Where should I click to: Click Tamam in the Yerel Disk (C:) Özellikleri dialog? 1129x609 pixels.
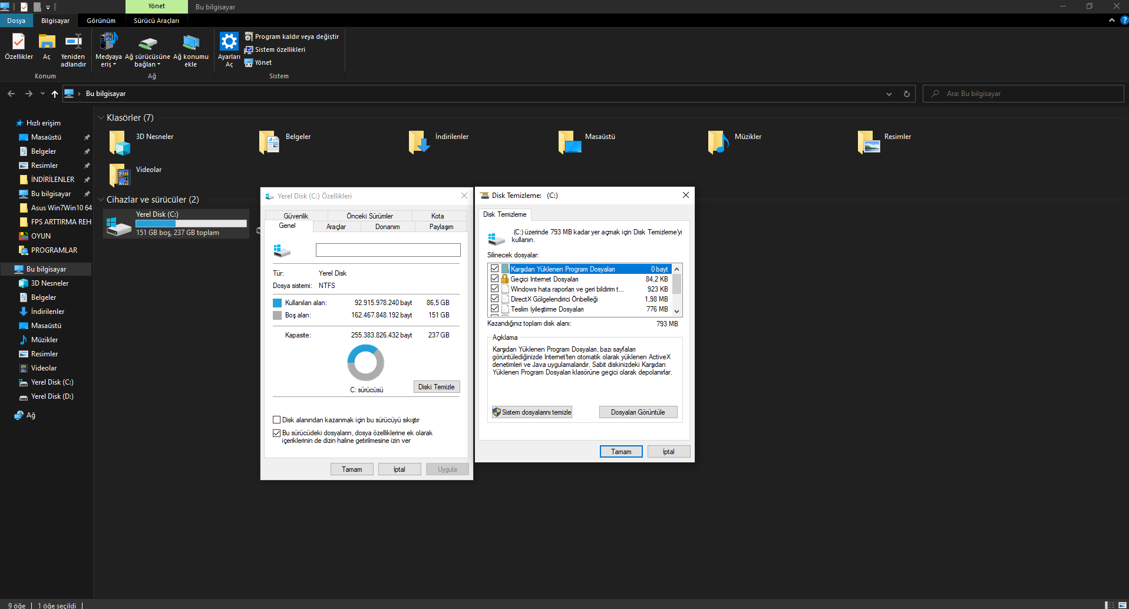352,469
